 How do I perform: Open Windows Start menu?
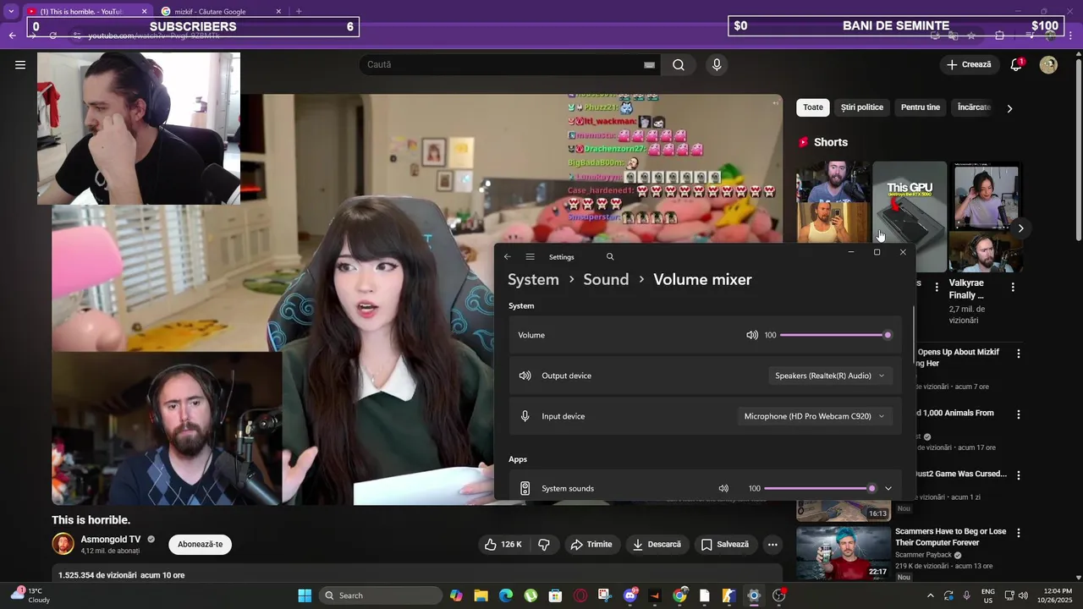click(x=305, y=595)
